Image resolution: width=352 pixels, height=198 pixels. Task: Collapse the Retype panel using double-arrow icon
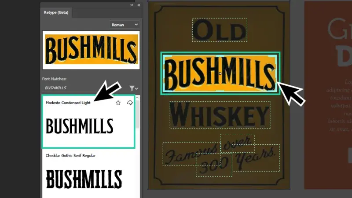tap(132, 5)
